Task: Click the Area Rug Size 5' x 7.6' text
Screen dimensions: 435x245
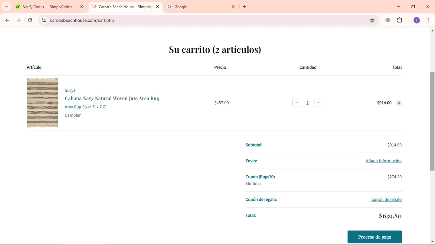Action: (x=86, y=107)
